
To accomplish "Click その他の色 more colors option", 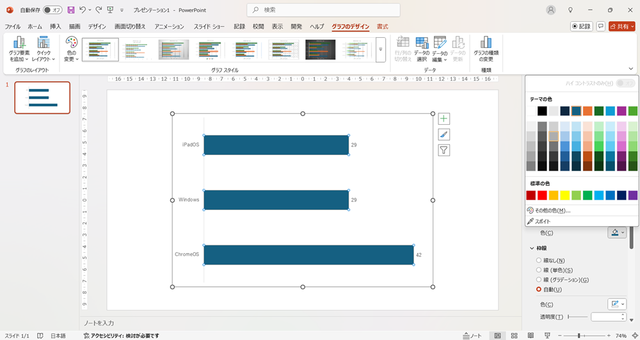I will (582, 211).
